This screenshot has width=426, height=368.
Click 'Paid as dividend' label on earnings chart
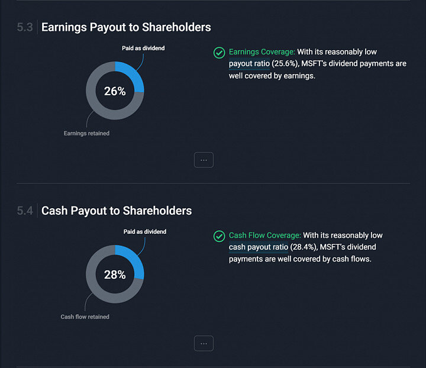(x=143, y=48)
